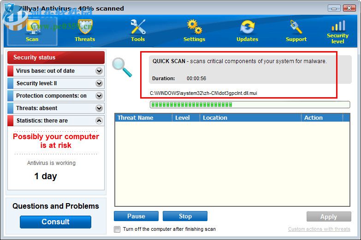Expand the Threats: absent row
This screenshot has width=361, height=240.
click(x=56, y=108)
